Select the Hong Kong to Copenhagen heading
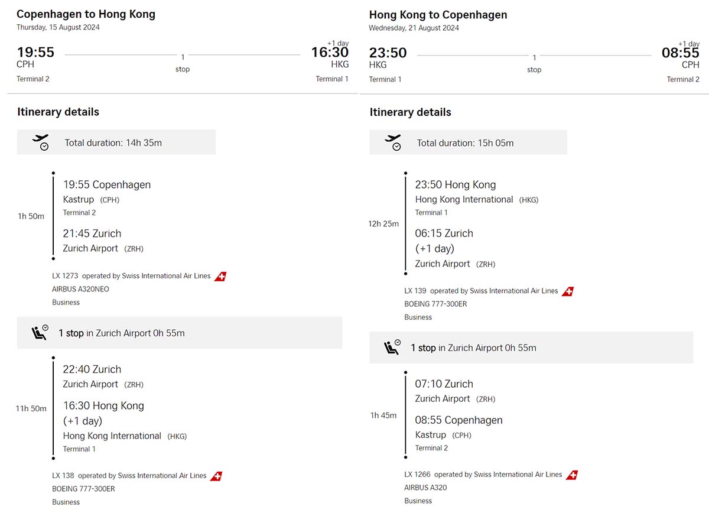709x513 pixels. (x=438, y=15)
